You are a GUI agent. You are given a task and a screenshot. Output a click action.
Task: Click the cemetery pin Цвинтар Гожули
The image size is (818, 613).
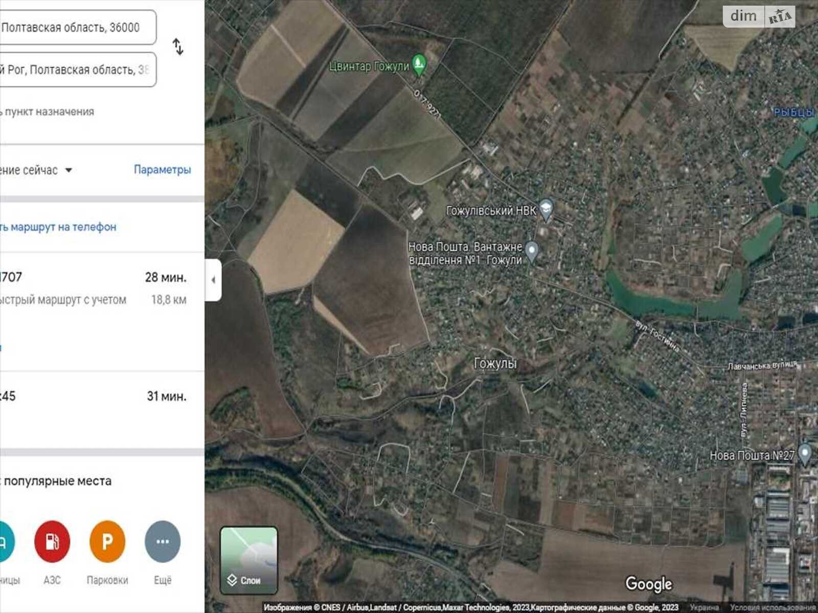tap(419, 65)
